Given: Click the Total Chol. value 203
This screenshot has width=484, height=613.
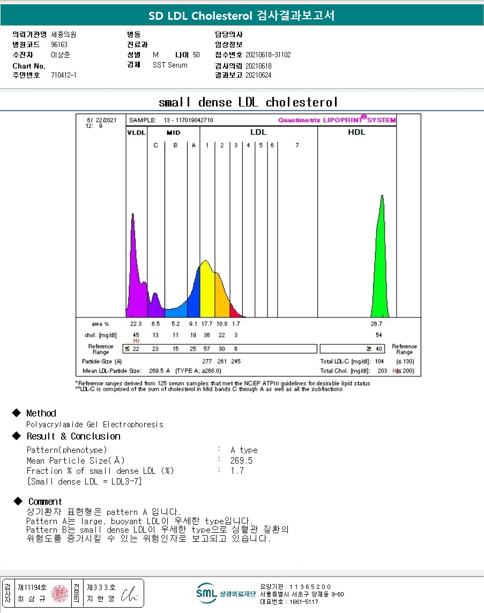Looking at the screenshot, I should 382,370.
